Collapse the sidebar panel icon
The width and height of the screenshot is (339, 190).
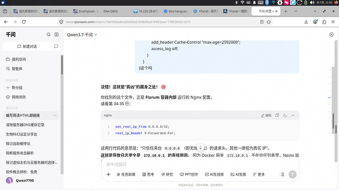[x=56, y=34]
